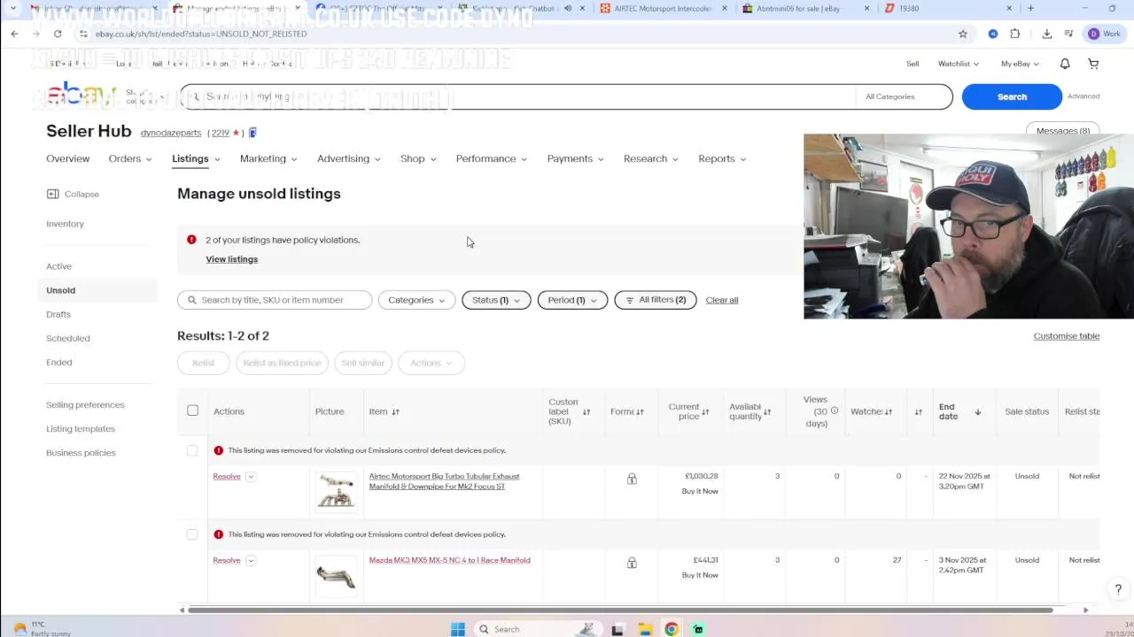This screenshot has height=637, width=1134.
Task: Expand the My eBay dropdown
Action: pyautogui.click(x=1020, y=64)
